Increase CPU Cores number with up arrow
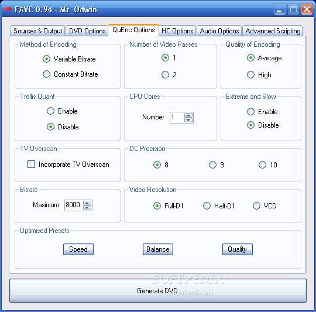 click(188, 115)
